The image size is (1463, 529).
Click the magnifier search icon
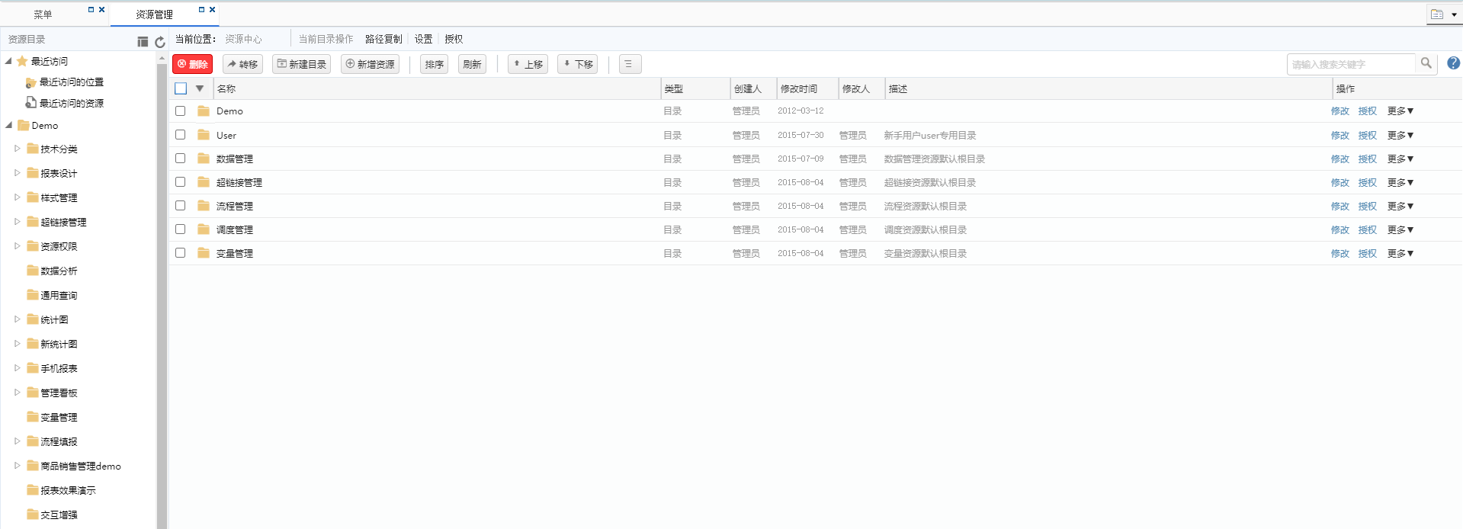tap(1426, 64)
